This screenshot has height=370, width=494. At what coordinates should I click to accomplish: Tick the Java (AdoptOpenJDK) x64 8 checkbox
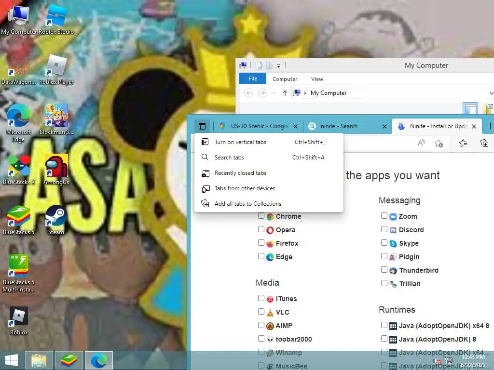(x=384, y=325)
